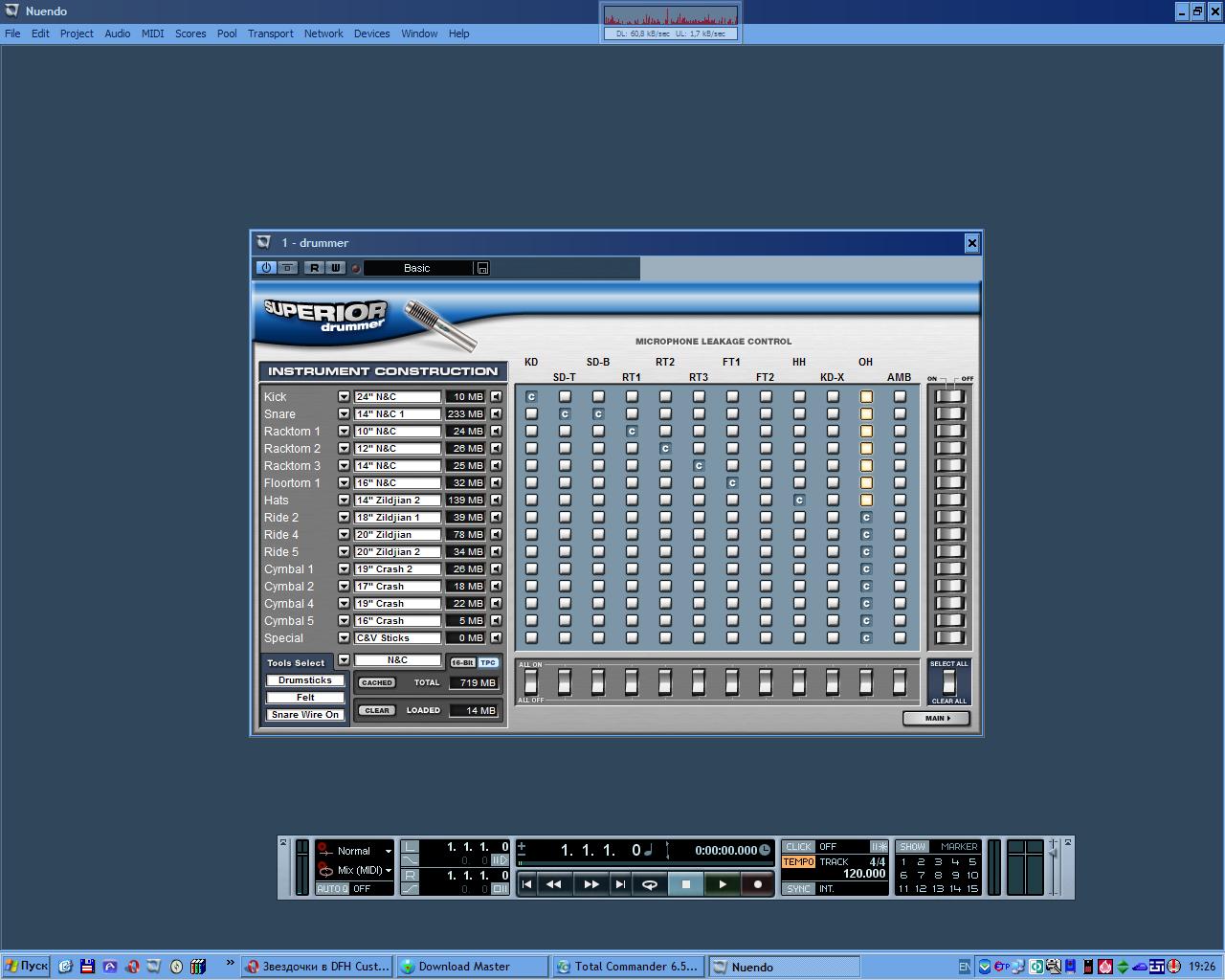
Task: Open the Kick instrument dropdown
Action: (x=344, y=396)
